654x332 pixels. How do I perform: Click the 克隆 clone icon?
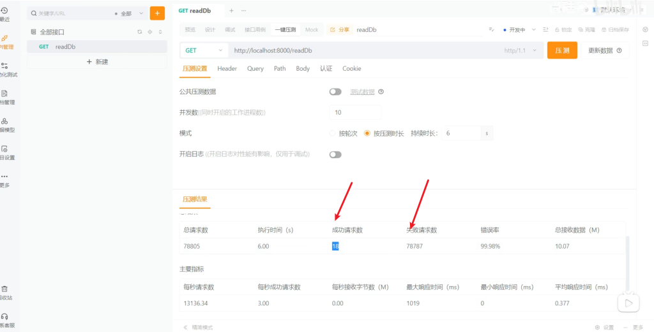(585, 30)
